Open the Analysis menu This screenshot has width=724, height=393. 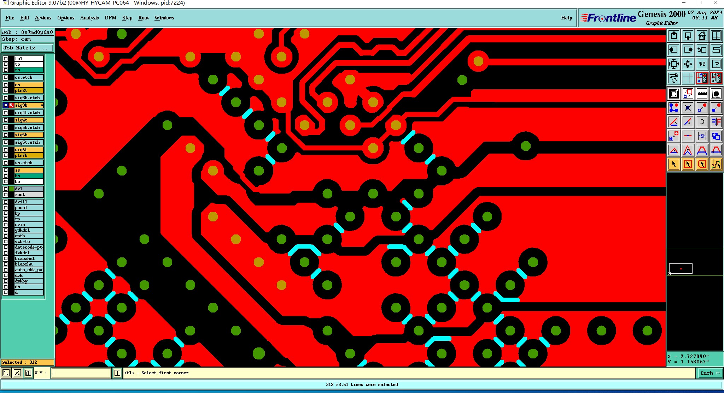pos(89,18)
